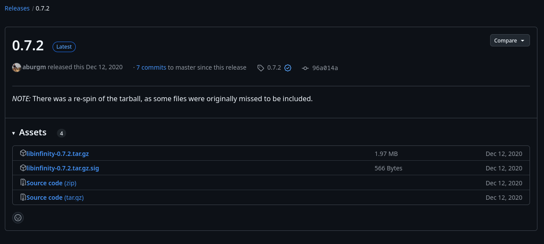Click the verified signature badge icon
Screen dimensions: 544x244
(288, 68)
